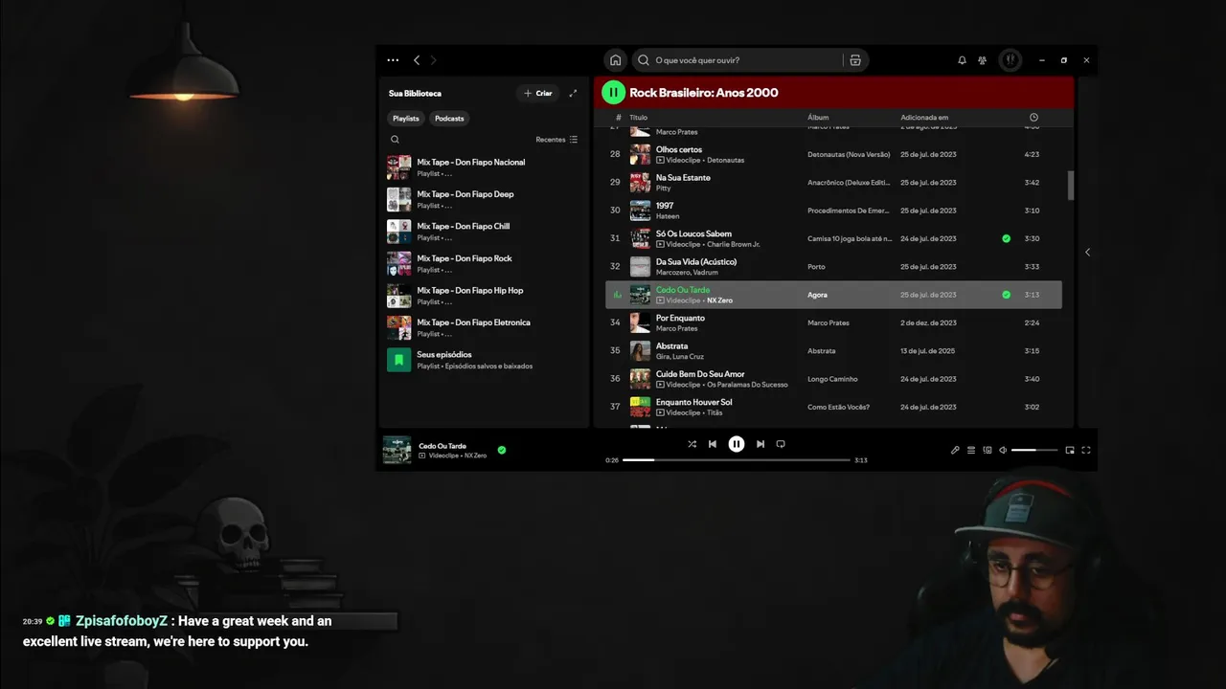
Task: Open album link Longo Caminho
Action: 832,379
